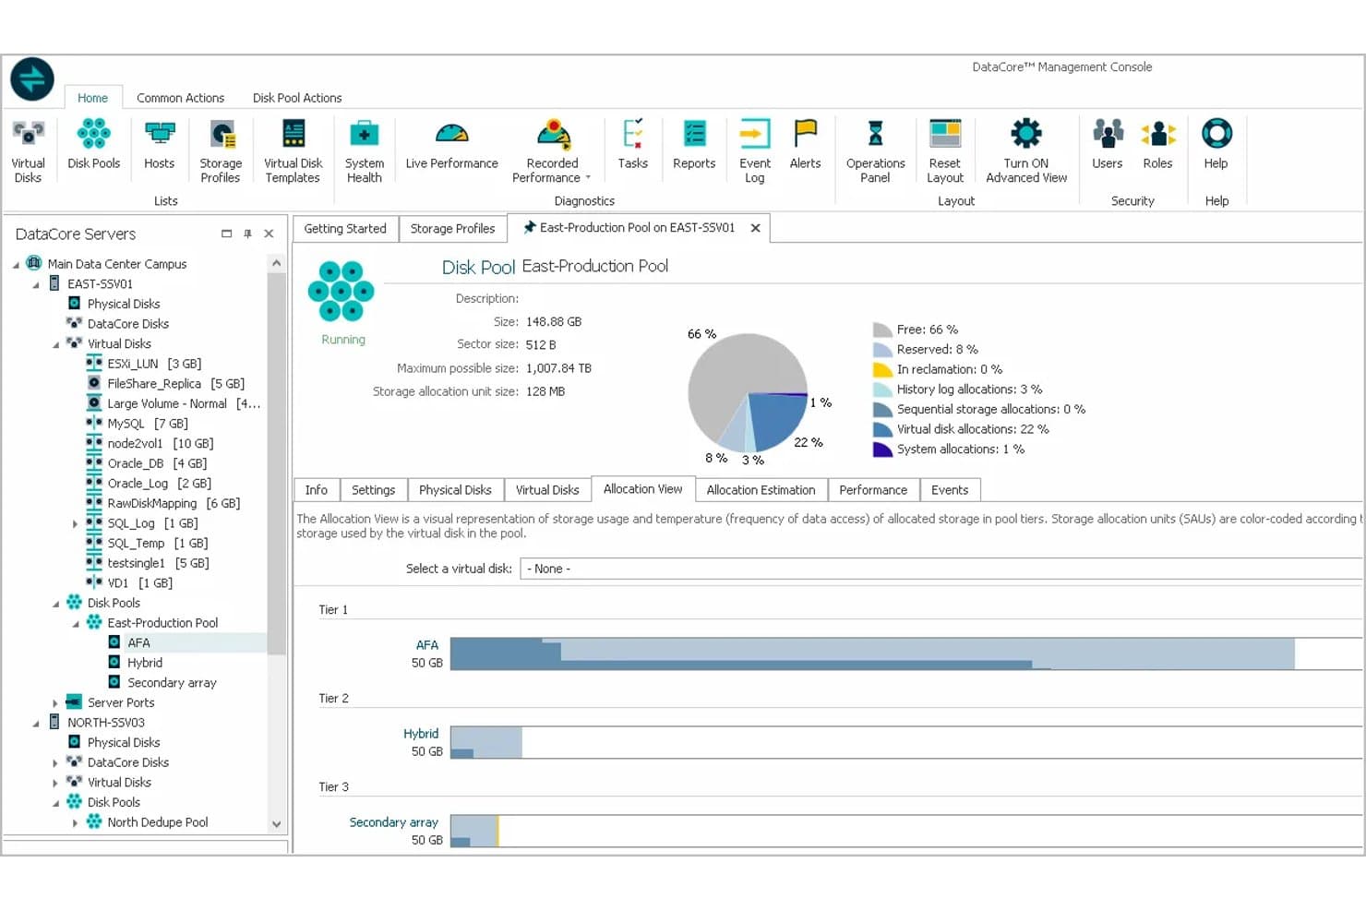The image size is (1366, 911).
Task: Click Virtual disk allocations legend swatch
Action: coord(882,429)
